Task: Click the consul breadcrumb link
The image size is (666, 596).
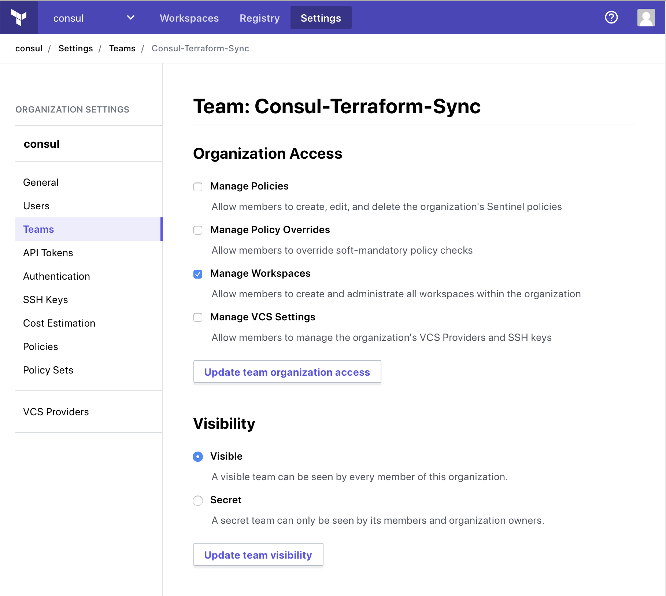Action: 29,48
